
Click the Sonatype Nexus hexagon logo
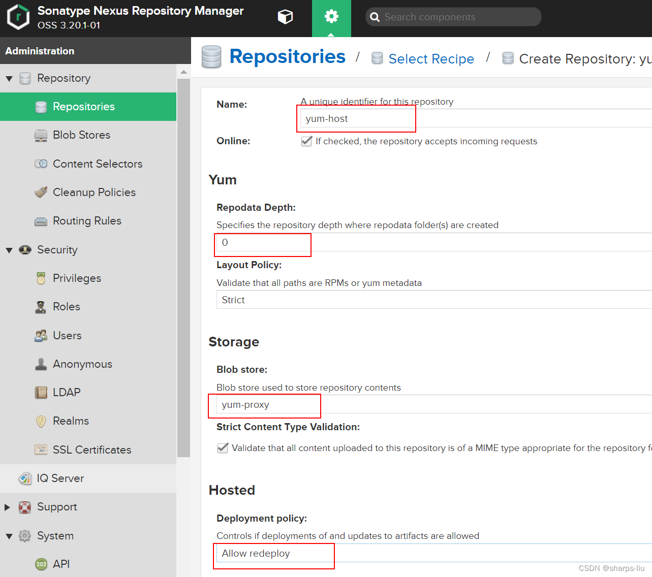point(18,17)
